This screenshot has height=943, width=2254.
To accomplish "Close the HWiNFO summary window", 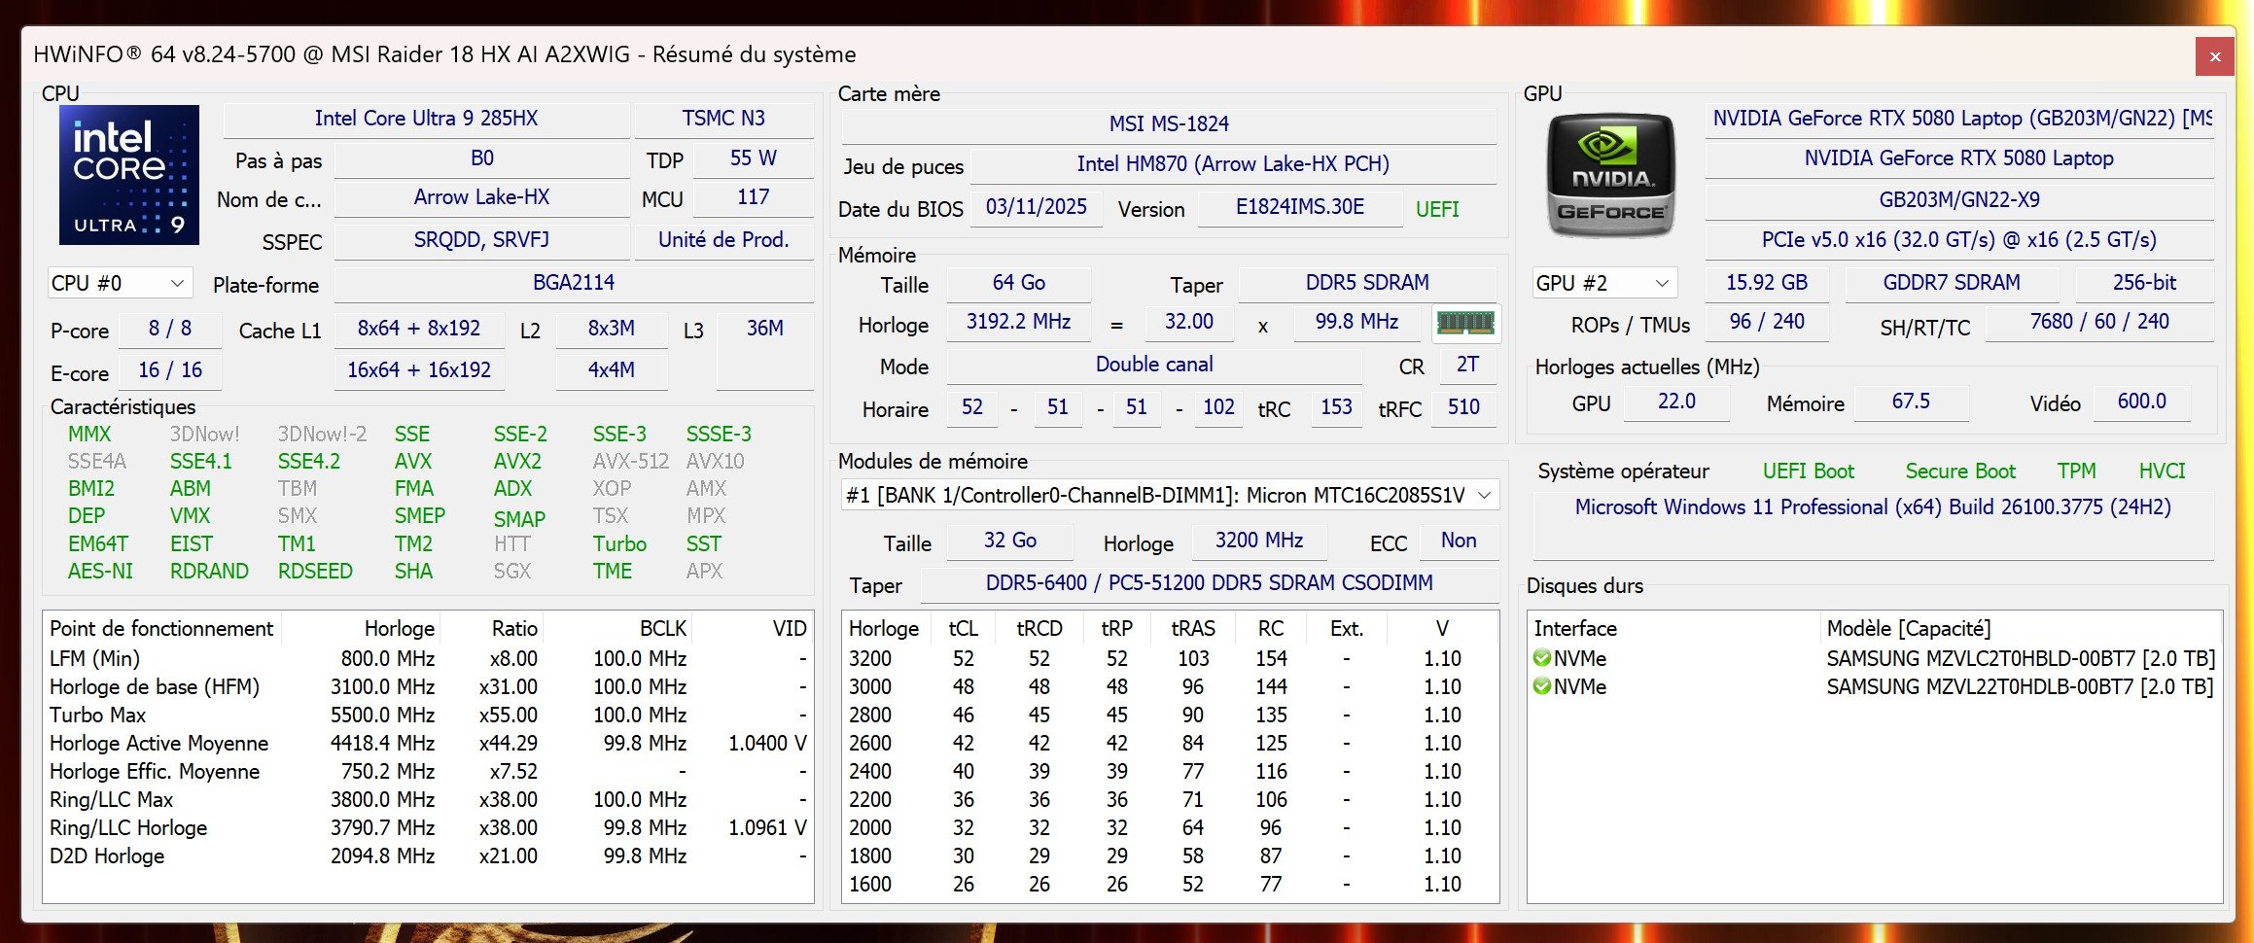I will pos(2214,56).
